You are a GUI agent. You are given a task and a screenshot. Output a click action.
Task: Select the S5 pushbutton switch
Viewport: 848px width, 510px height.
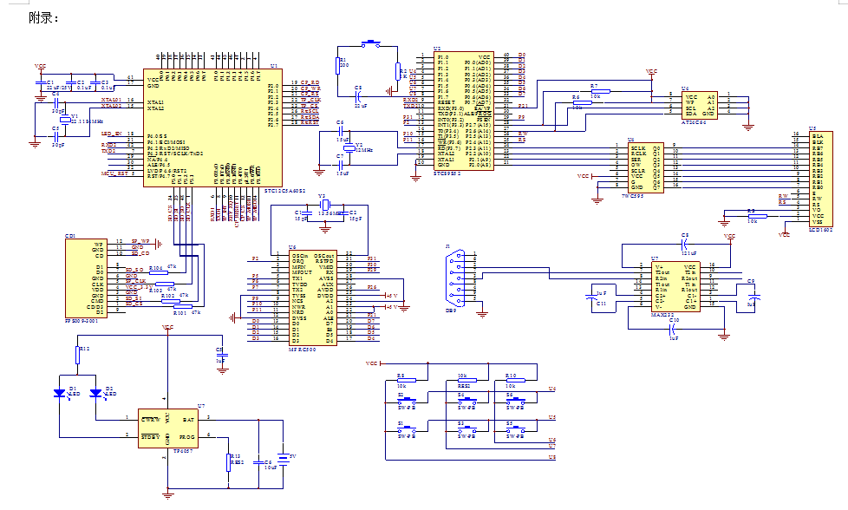point(516,430)
